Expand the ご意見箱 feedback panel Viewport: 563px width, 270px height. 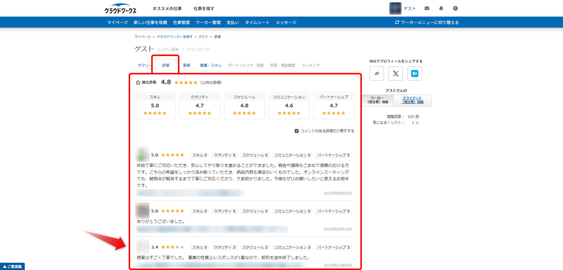click(13, 266)
